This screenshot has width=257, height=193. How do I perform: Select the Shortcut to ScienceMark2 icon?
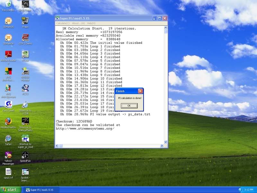click(x=25, y=125)
